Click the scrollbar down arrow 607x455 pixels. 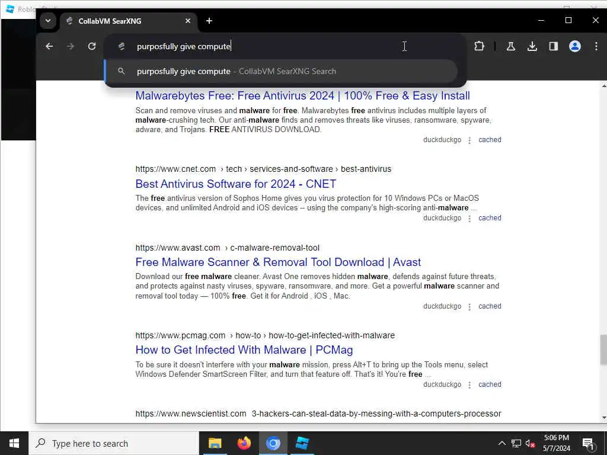click(603, 418)
